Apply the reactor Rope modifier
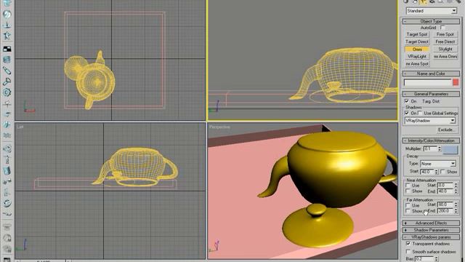This screenshot has height=262, width=465. 7,249
